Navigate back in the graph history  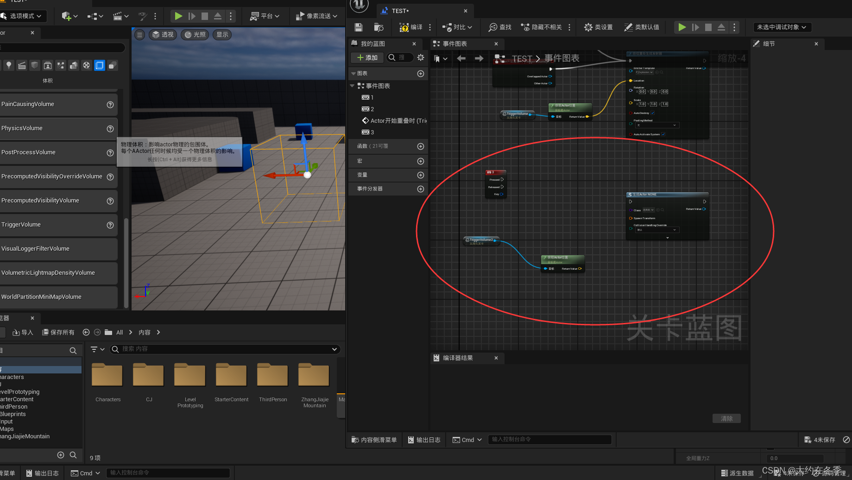(461, 58)
